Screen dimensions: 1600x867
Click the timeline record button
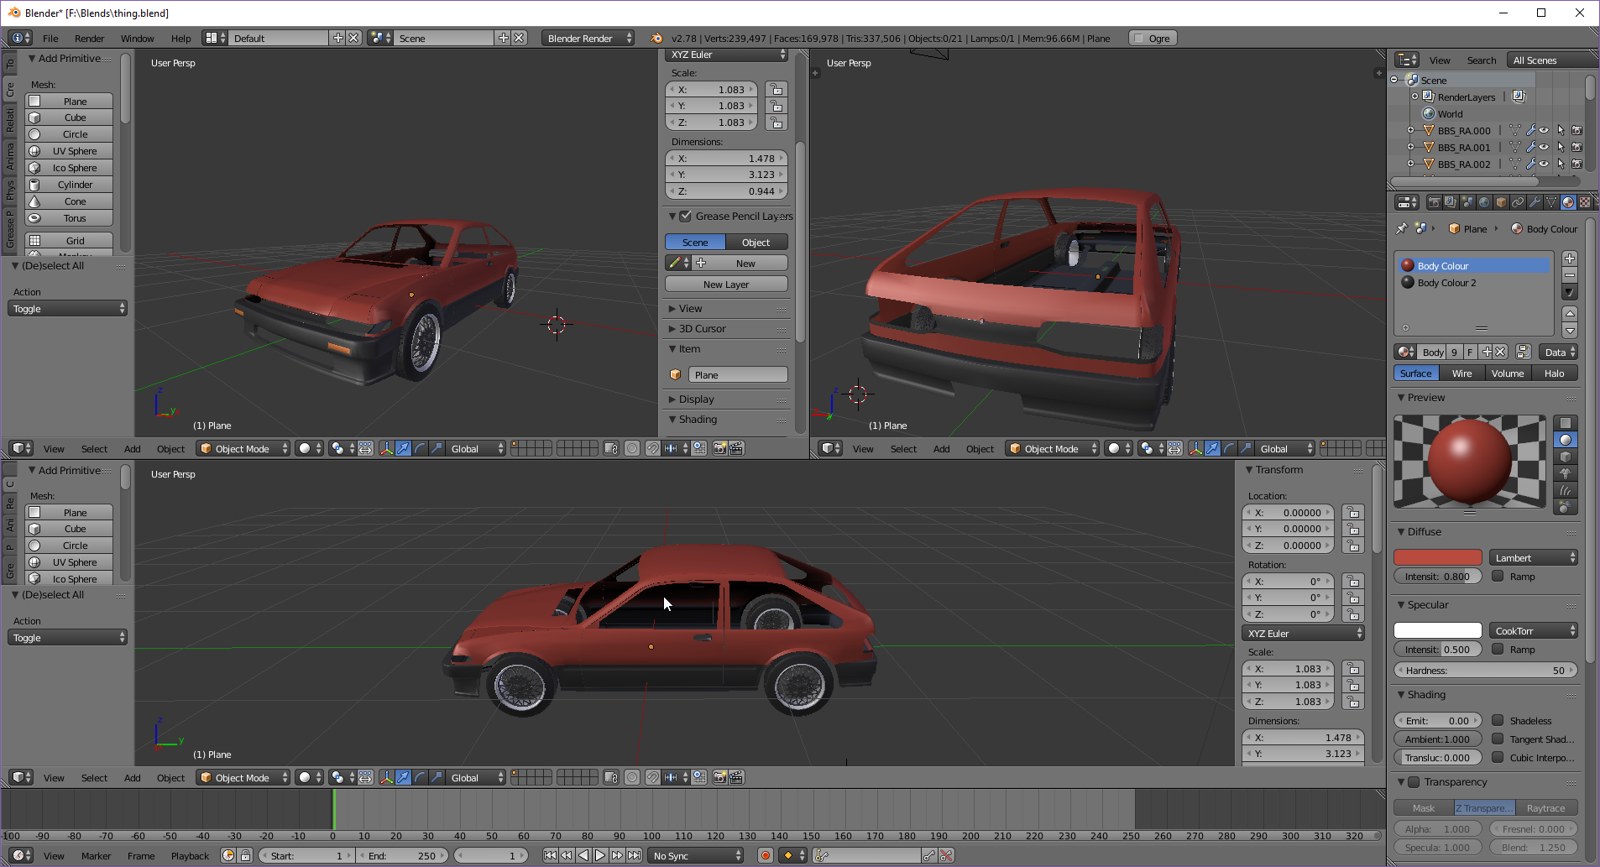point(765,855)
